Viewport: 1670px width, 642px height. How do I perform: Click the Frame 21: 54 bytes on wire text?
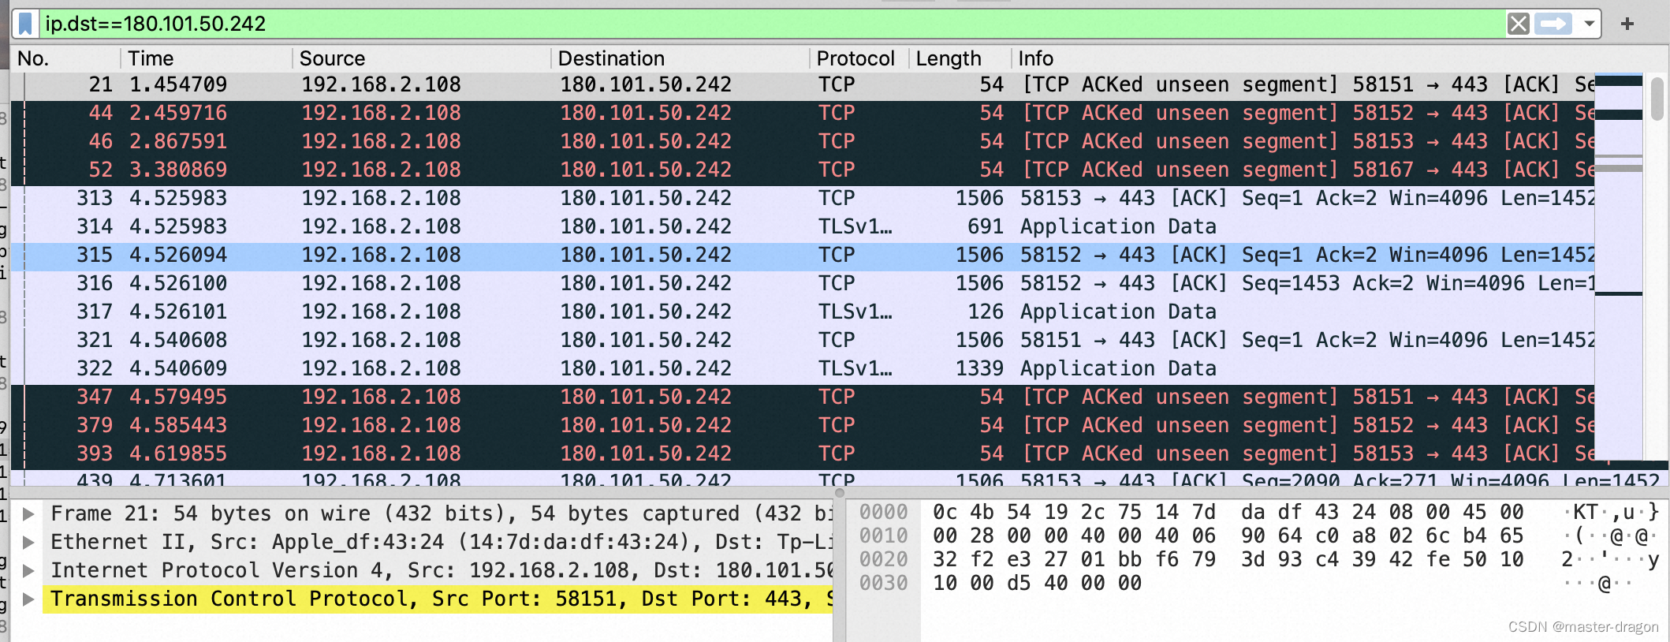tap(442, 514)
